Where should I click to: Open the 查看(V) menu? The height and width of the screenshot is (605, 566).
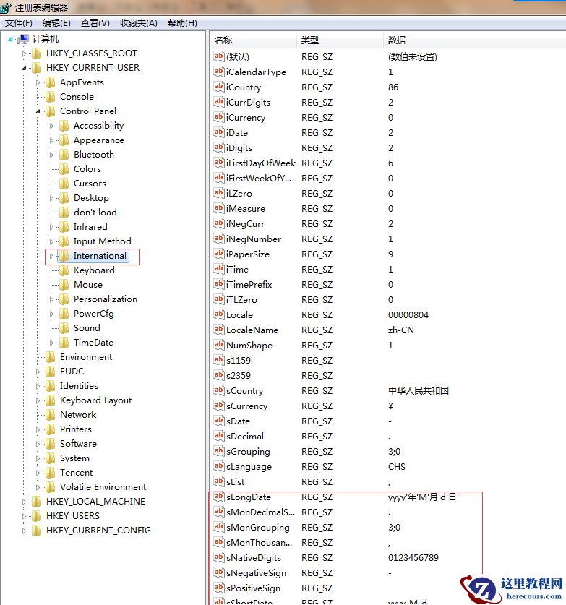coord(95,23)
